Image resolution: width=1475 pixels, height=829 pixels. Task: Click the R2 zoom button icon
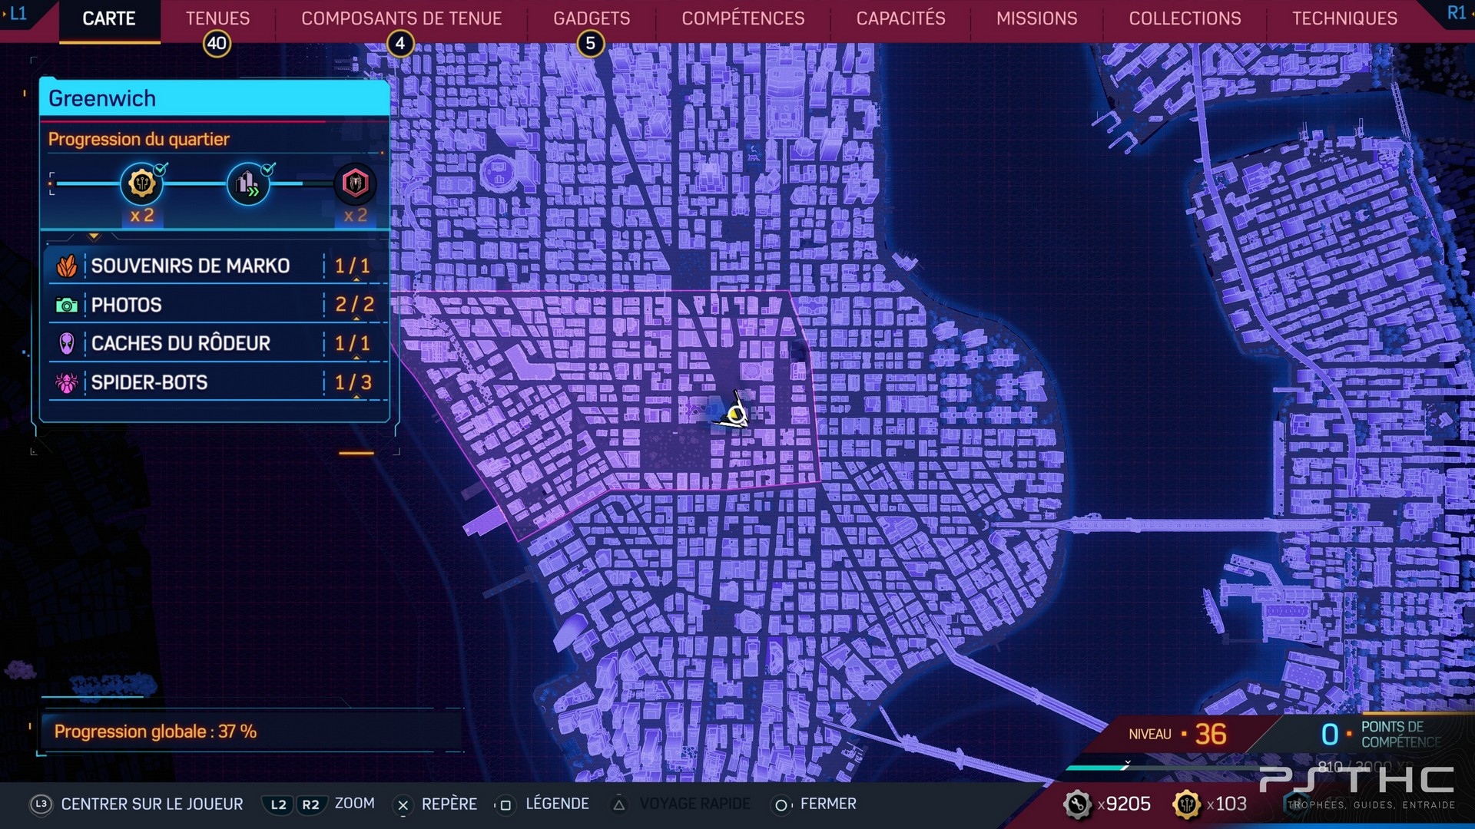click(x=310, y=804)
